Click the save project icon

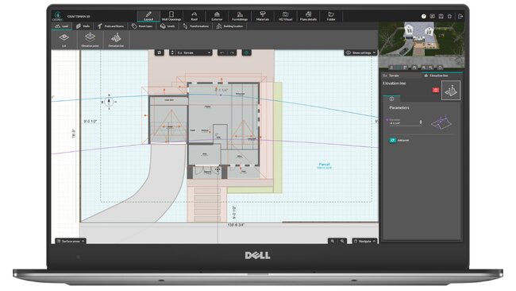(441, 16)
